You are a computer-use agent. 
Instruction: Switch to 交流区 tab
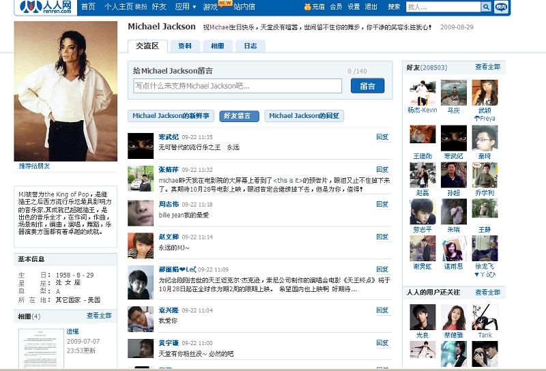[147, 46]
